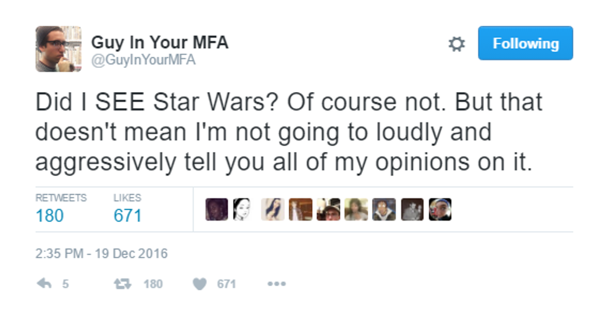The width and height of the screenshot is (605, 320).
Task: Click the first liker avatar in the row
Action: point(216,209)
